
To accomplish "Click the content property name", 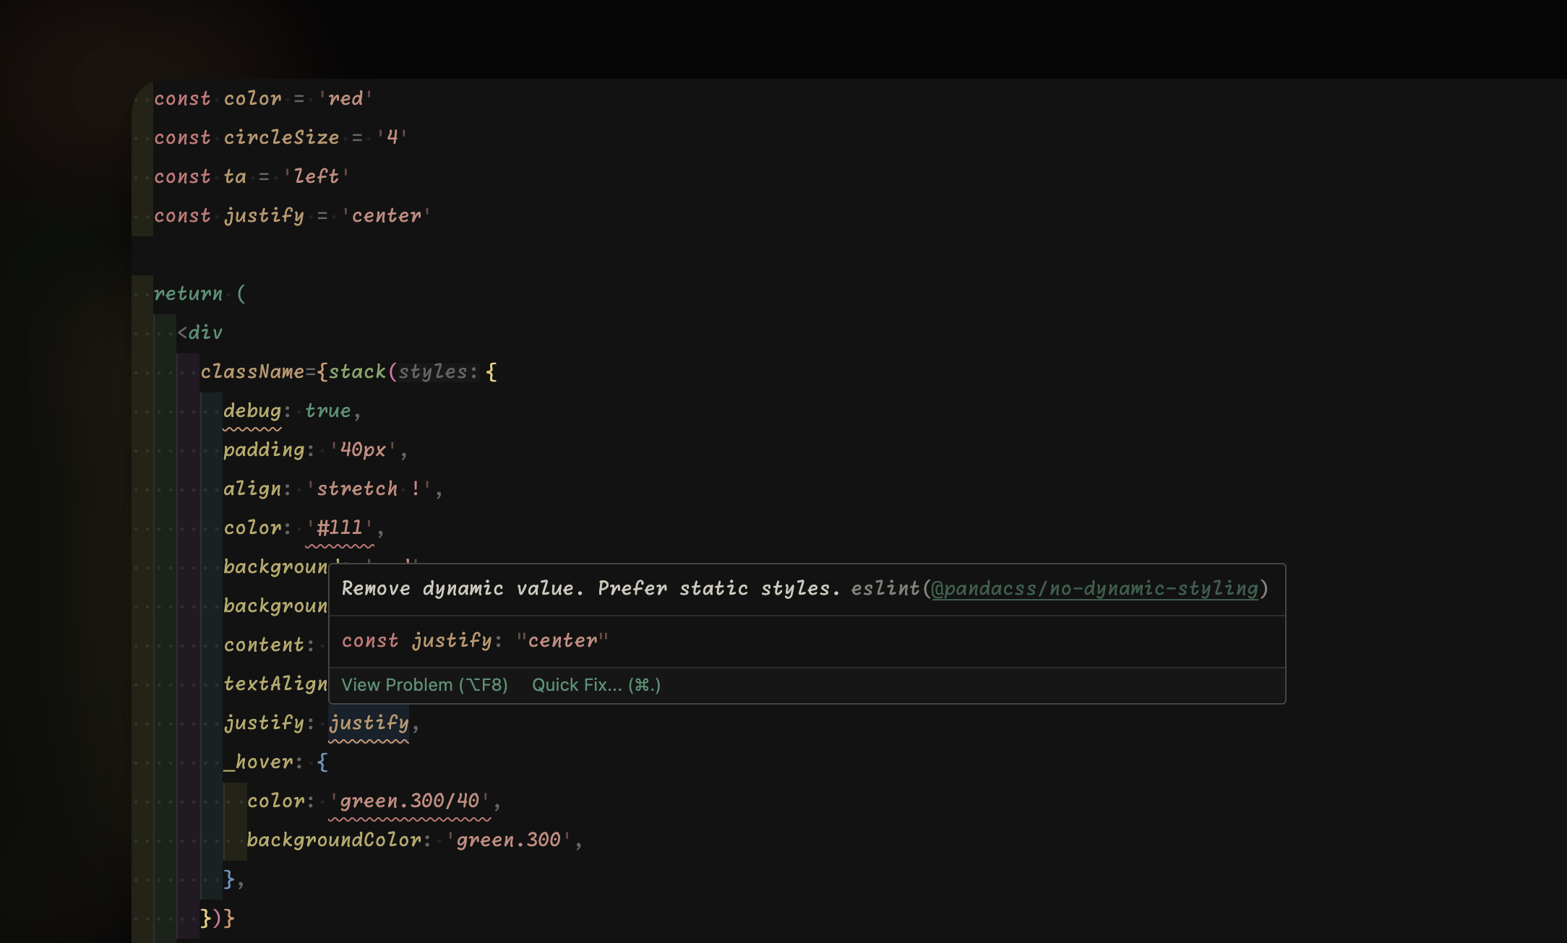I will [264, 645].
